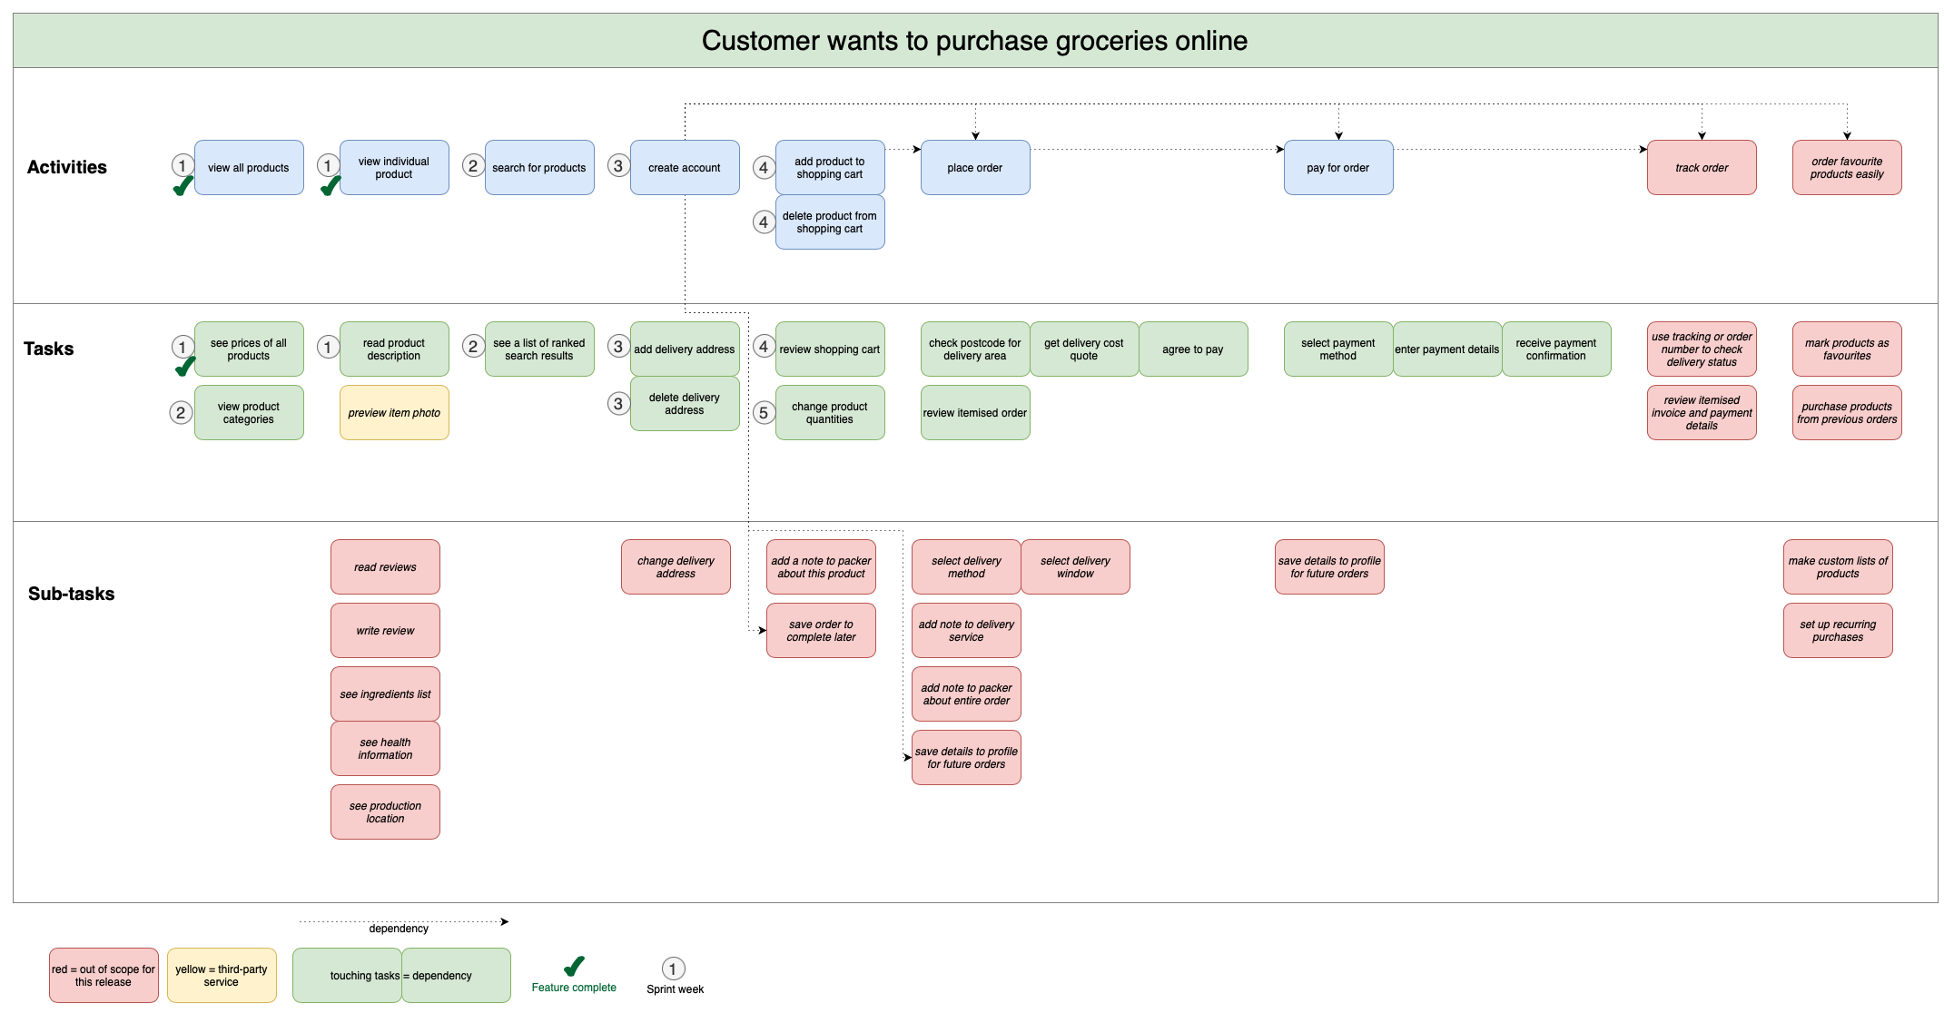Expand the Sprint week 1 indicator on view all products

pyautogui.click(x=182, y=163)
